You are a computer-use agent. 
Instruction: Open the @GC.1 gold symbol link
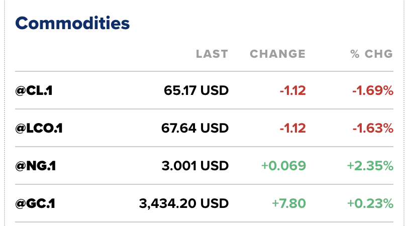(35, 203)
